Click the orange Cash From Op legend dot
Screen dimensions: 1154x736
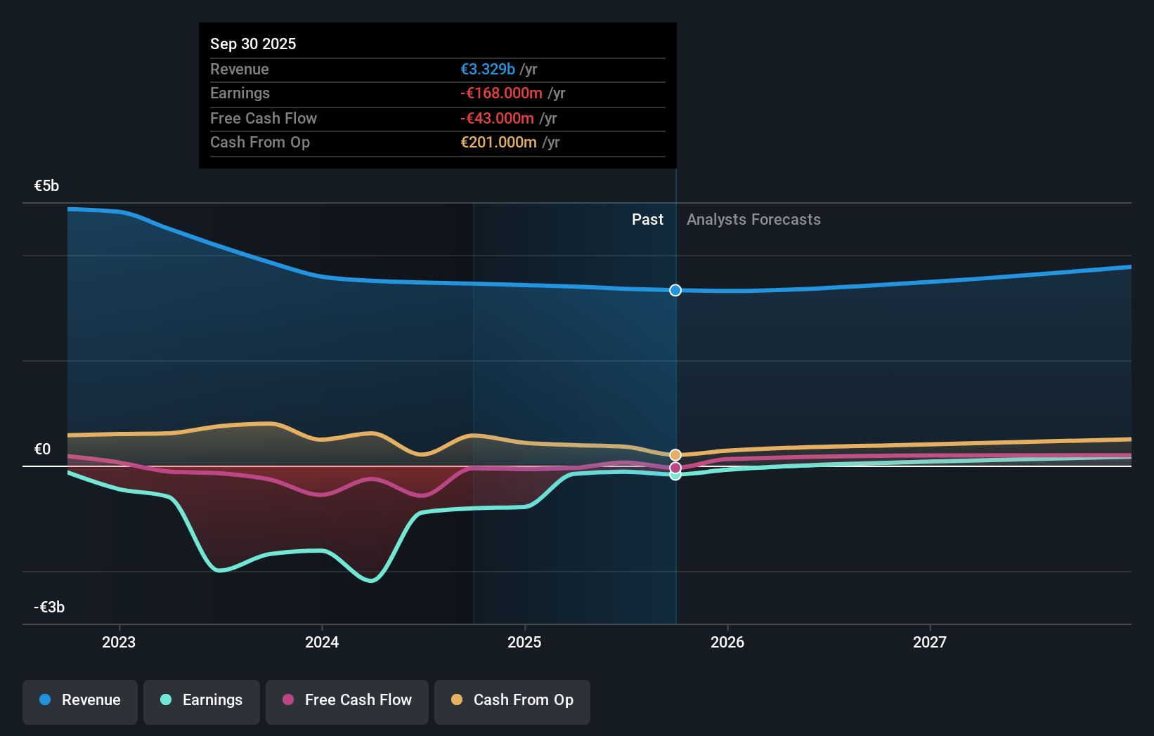[x=458, y=701]
